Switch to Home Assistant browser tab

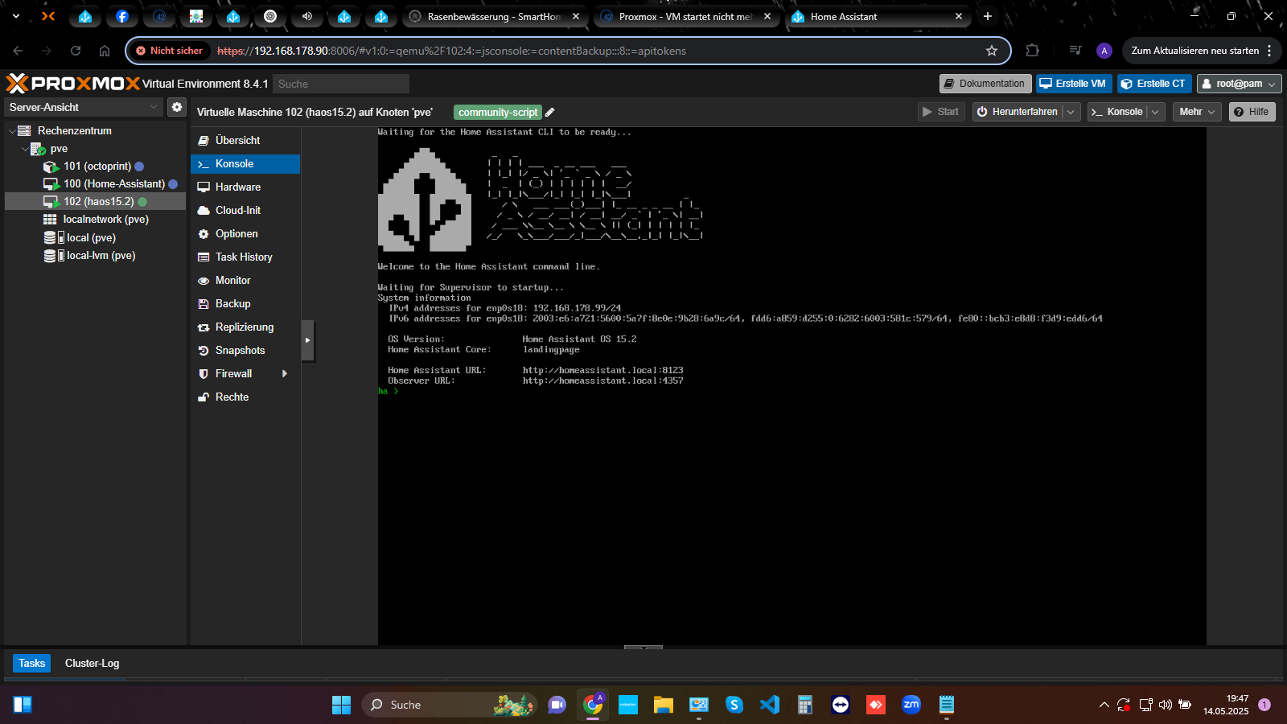(878, 16)
